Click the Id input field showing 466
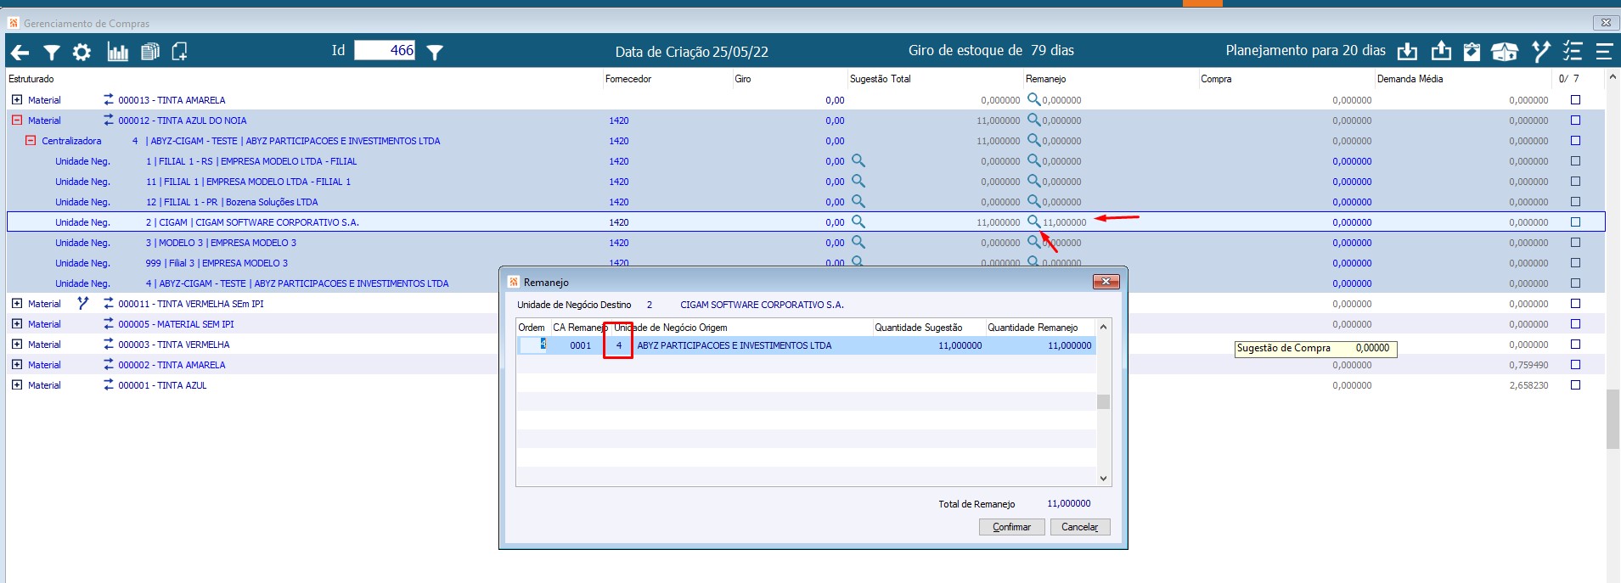Image resolution: width=1621 pixels, height=583 pixels. [385, 51]
